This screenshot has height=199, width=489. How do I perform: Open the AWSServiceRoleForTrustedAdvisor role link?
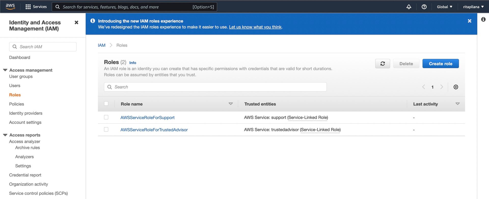pyautogui.click(x=154, y=130)
